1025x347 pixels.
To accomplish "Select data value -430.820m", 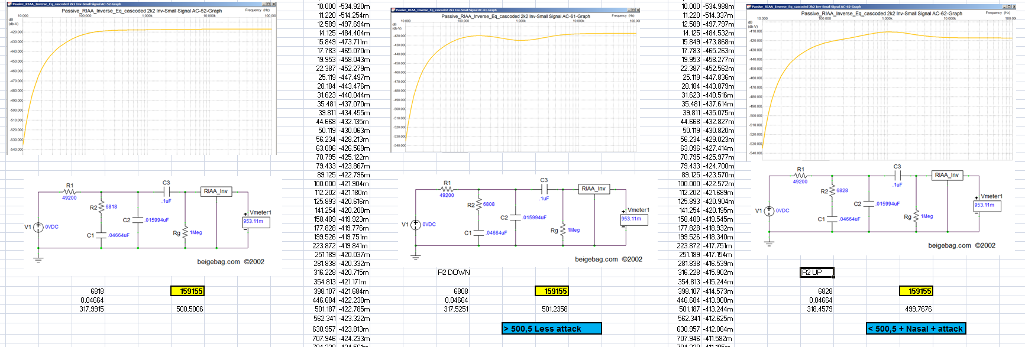I will pyautogui.click(x=719, y=131).
